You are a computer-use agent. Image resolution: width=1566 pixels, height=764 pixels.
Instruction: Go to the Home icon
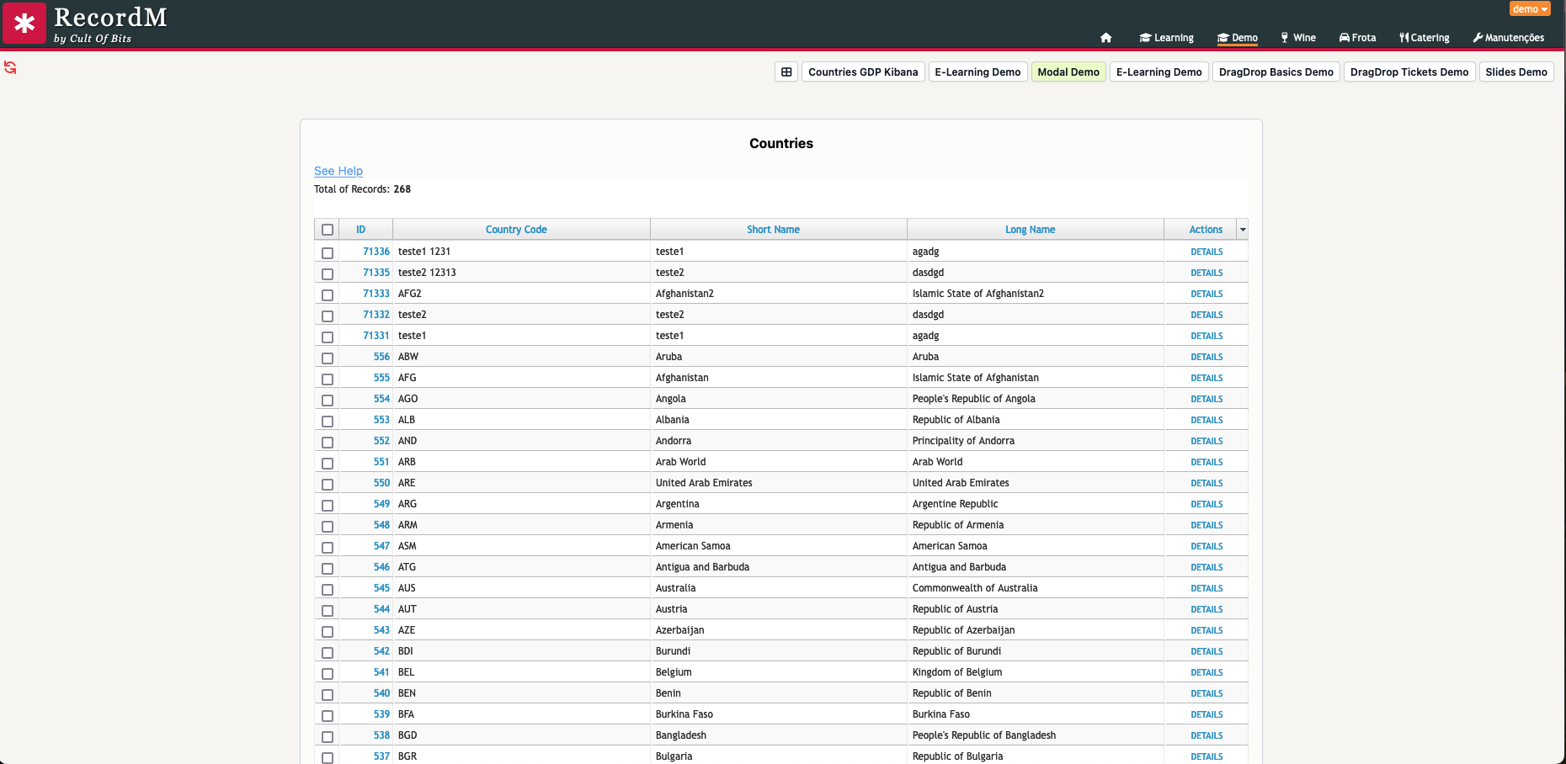click(x=1106, y=38)
